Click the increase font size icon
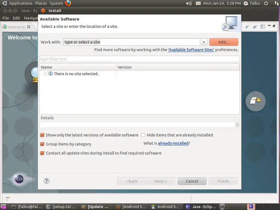The width and height of the screenshot is (280, 210). coord(255,27)
